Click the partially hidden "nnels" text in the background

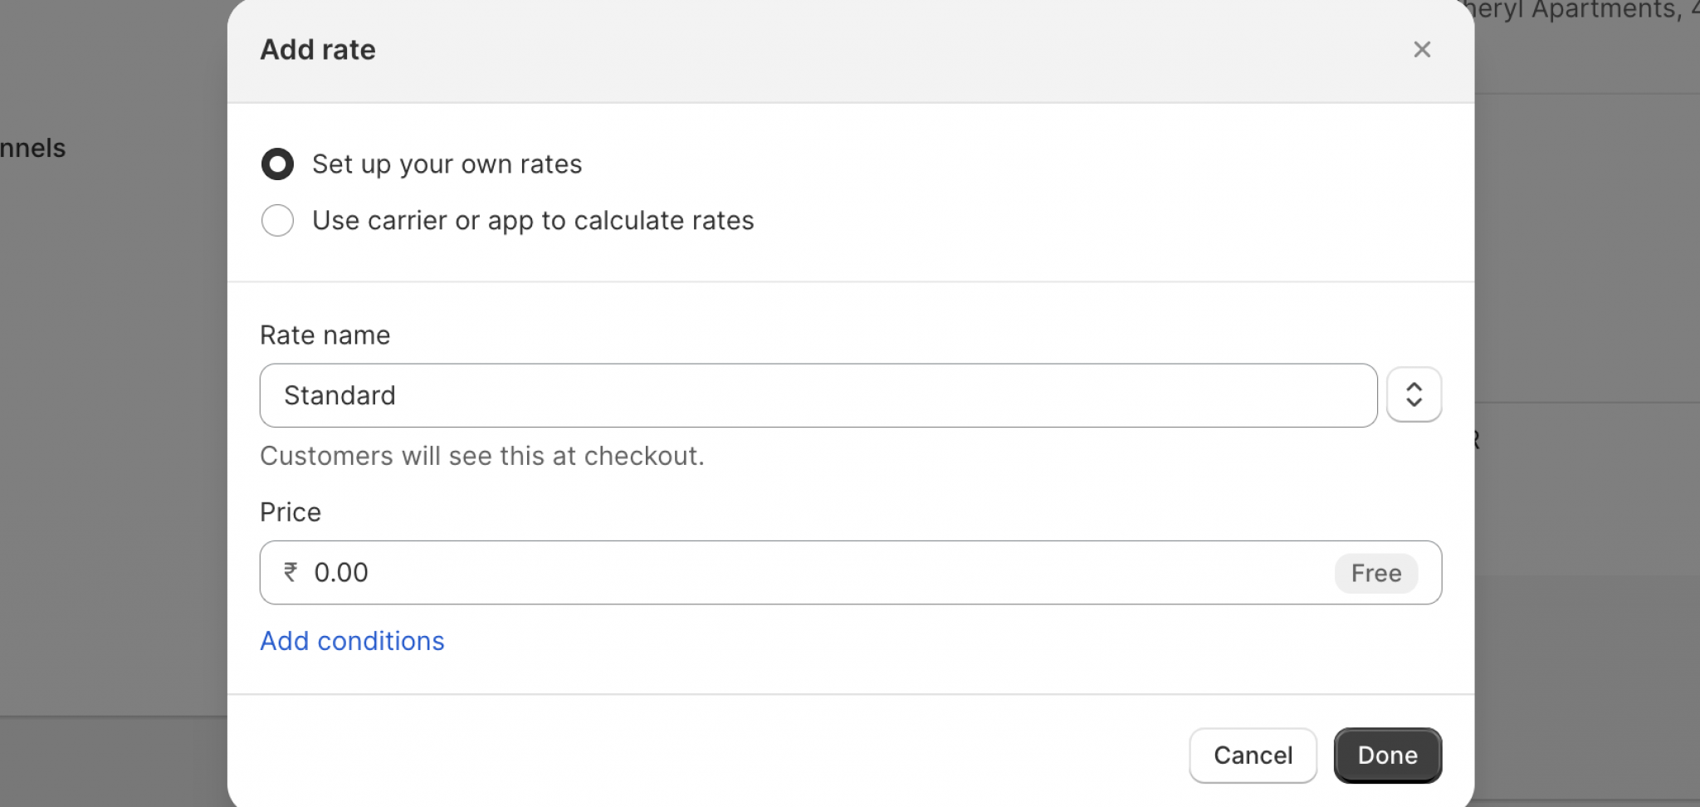(33, 149)
